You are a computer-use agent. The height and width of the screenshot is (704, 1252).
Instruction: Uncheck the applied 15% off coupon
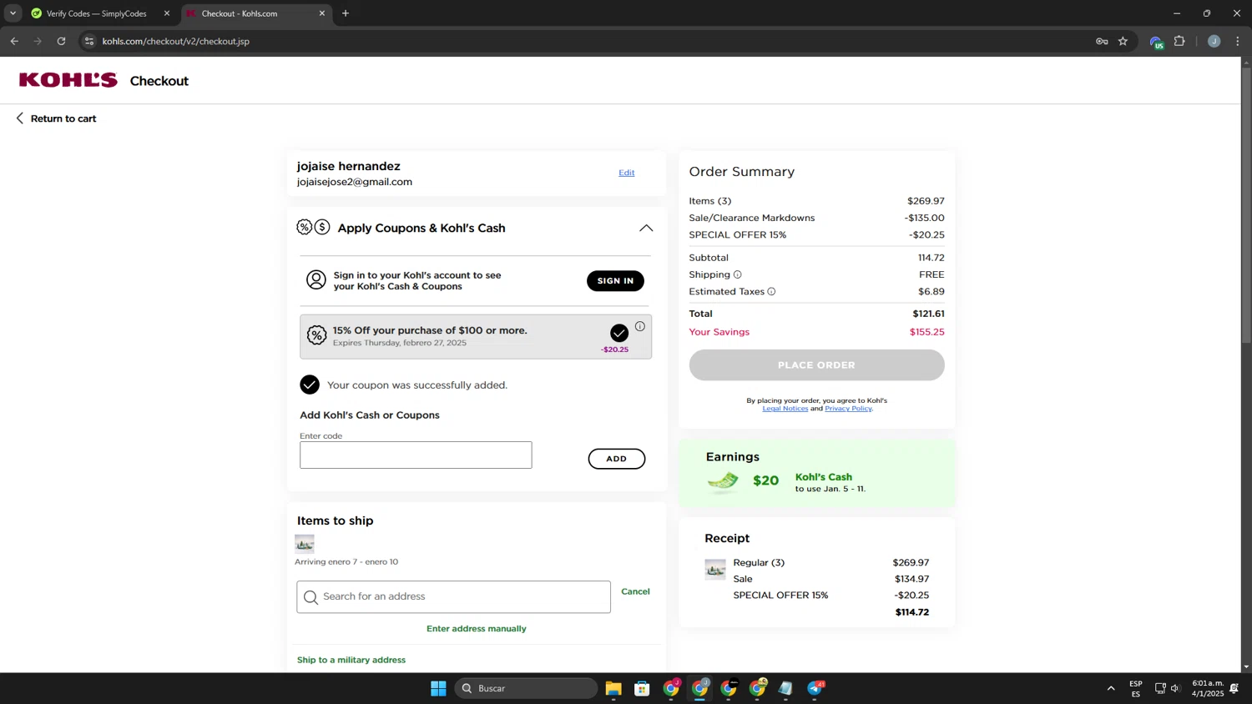[x=618, y=333]
